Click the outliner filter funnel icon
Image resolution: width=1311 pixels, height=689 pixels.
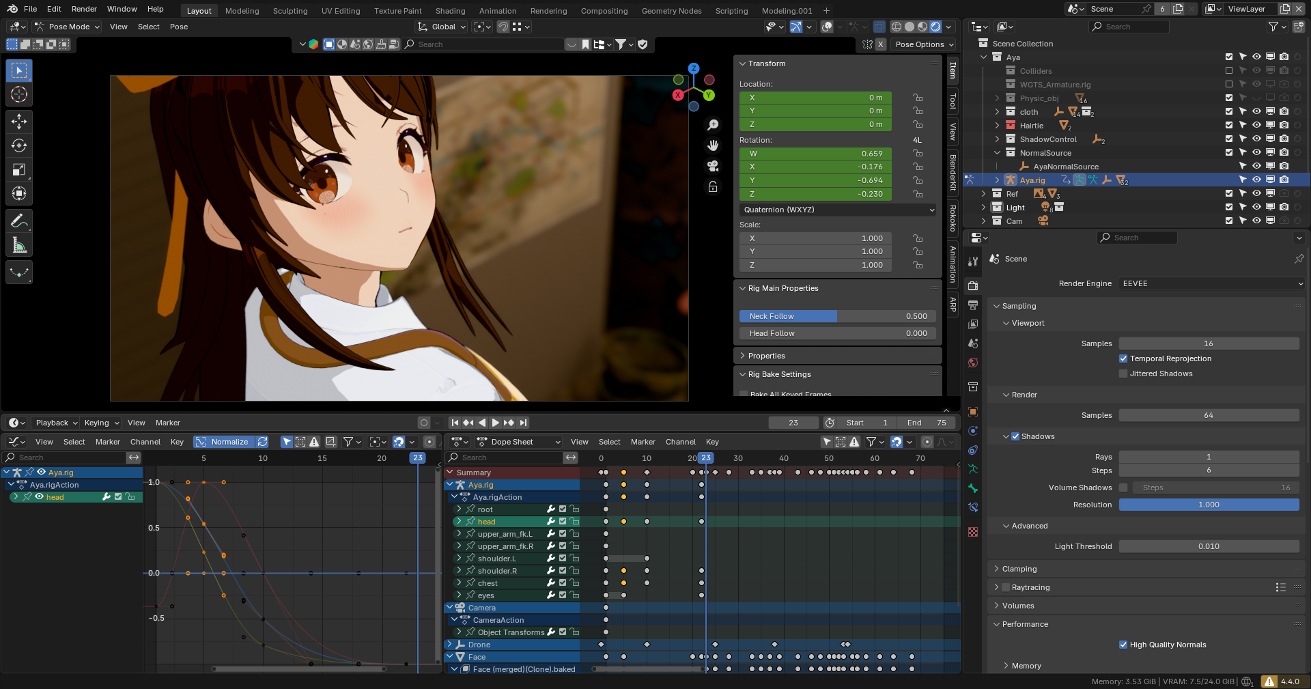pyautogui.click(x=1274, y=27)
